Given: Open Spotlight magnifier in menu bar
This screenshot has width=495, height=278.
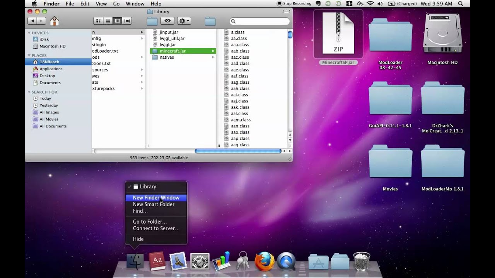Looking at the screenshot, I should pos(461,3).
